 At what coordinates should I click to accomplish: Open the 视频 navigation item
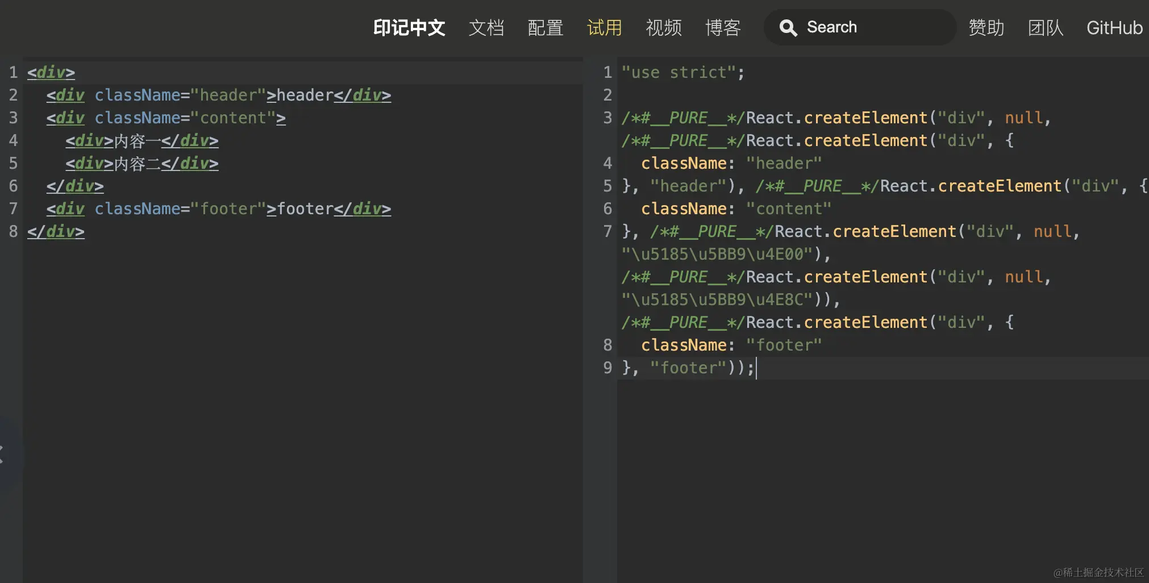pyautogui.click(x=663, y=28)
